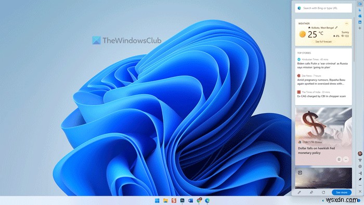
Task: Open Dollar falls on hawkish Fed article
Action: (316, 150)
